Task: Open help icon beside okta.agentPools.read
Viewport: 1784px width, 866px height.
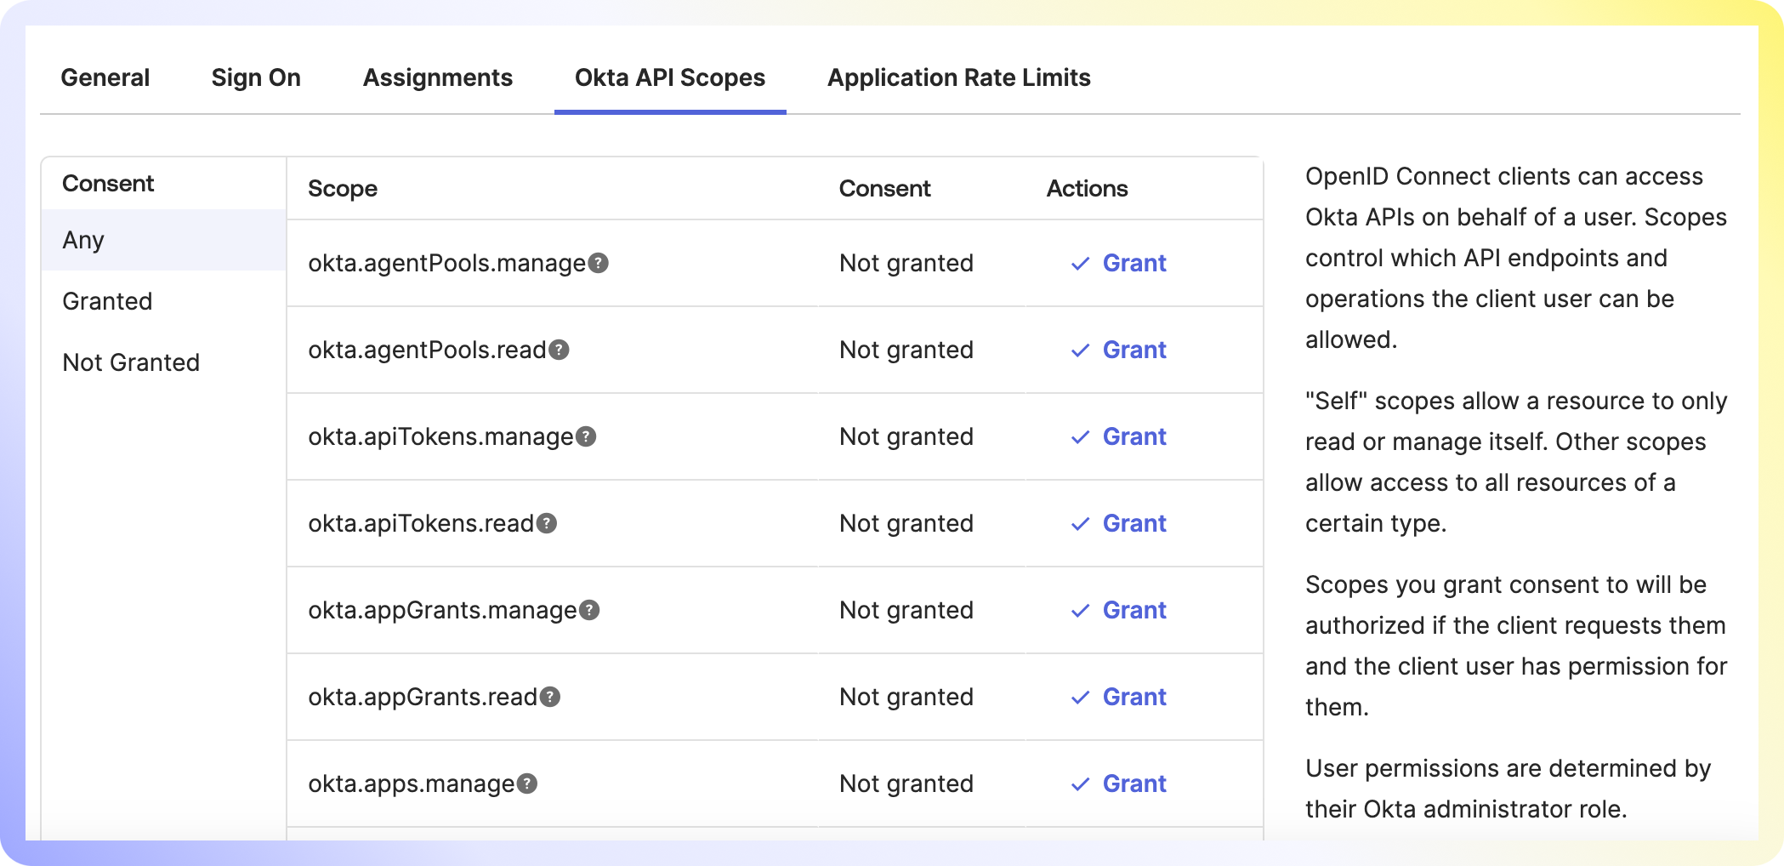Action: click(x=559, y=350)
